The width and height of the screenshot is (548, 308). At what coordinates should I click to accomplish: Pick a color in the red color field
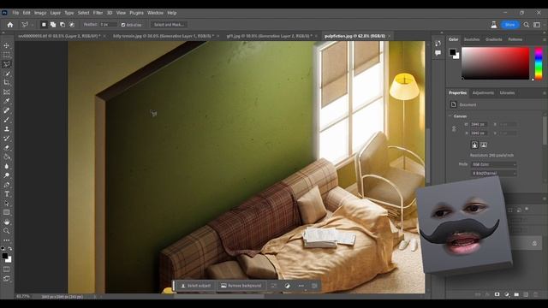pyautogui.click(x=496, y=63)
